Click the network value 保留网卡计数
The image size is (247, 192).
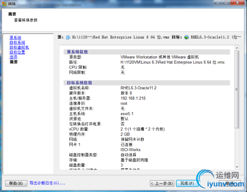tap(132, 139)
